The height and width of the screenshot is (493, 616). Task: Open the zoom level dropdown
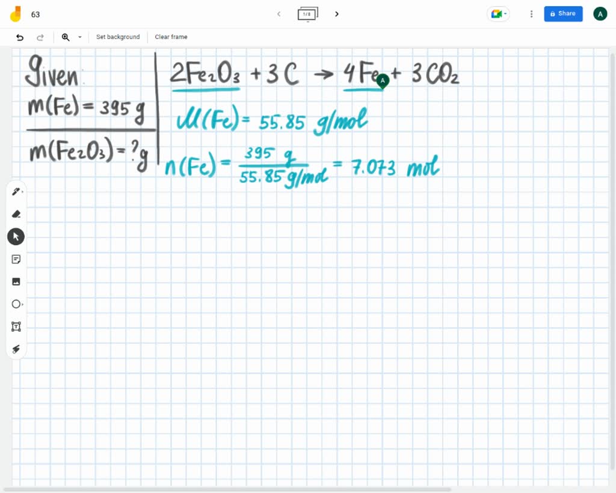79,37
